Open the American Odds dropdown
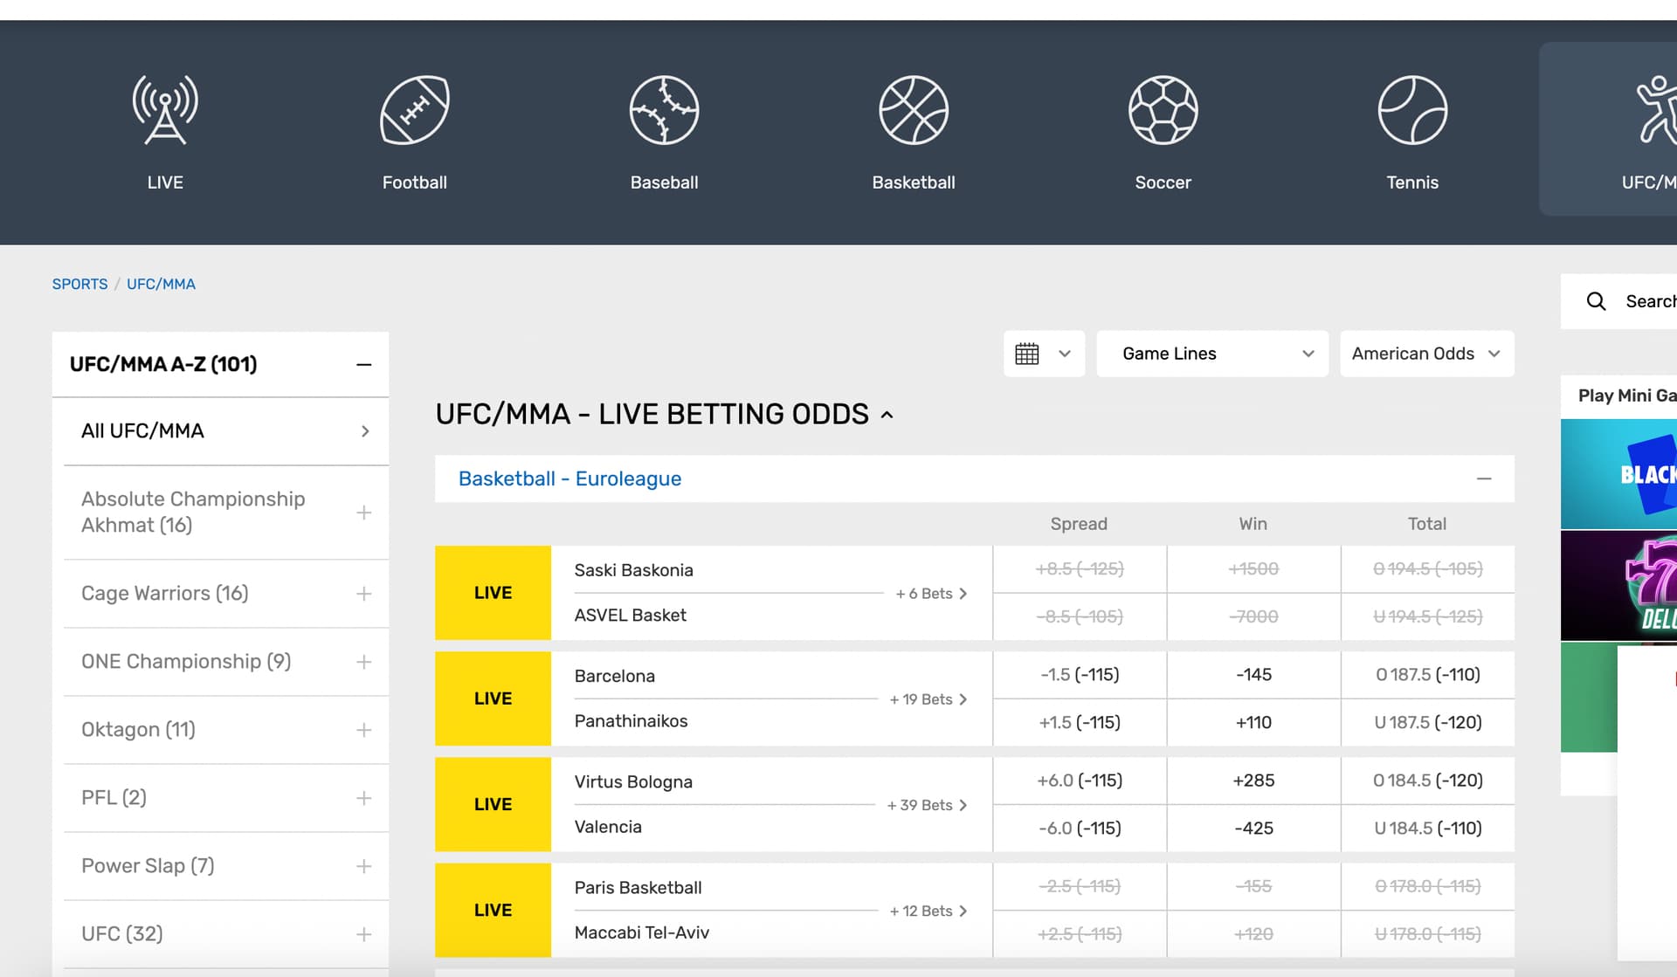The height and width of the screenshot is (977, 1677). click(x=1425, y=354)
